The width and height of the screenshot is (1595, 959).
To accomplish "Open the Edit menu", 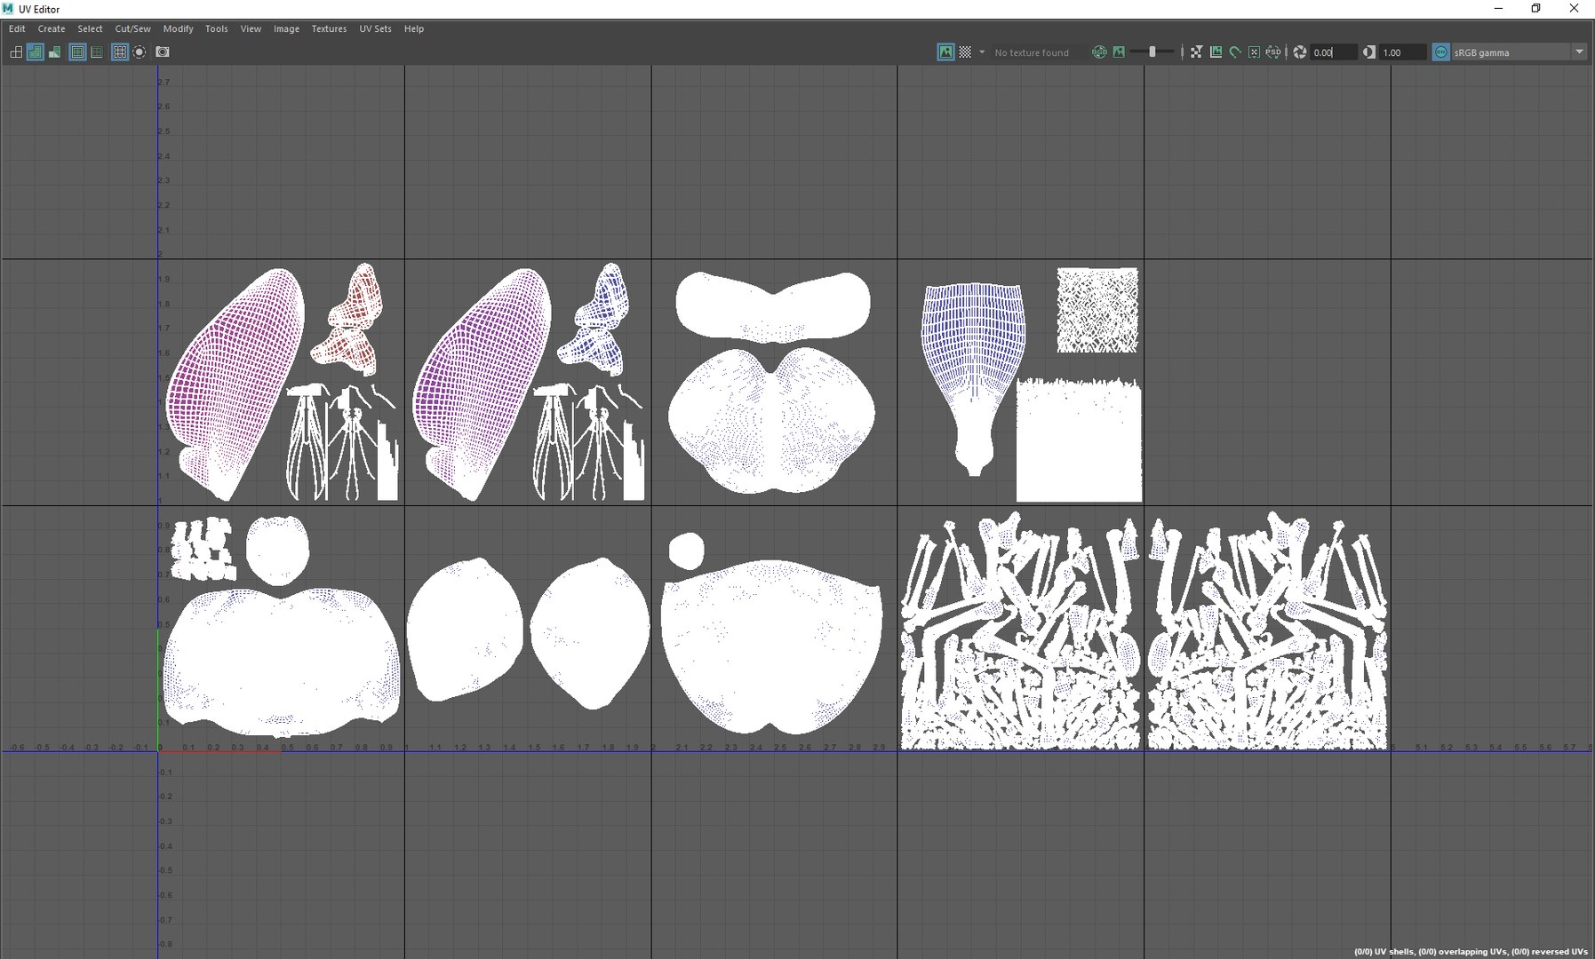I will click(x=17, y=28).
